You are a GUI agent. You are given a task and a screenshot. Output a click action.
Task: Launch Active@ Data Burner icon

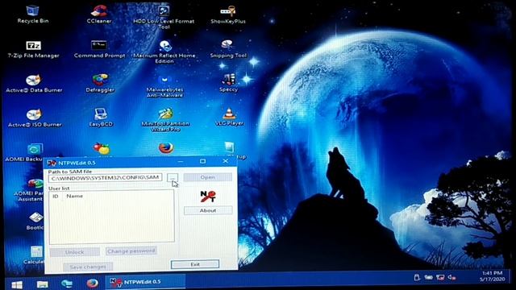click(34, 84)
